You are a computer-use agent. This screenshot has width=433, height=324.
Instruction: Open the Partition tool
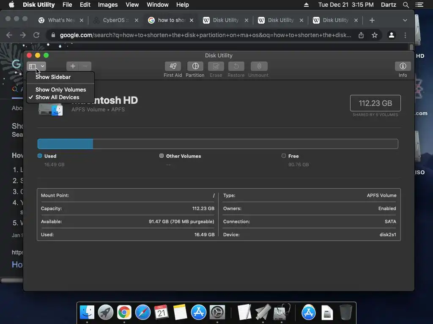(195, 66)
